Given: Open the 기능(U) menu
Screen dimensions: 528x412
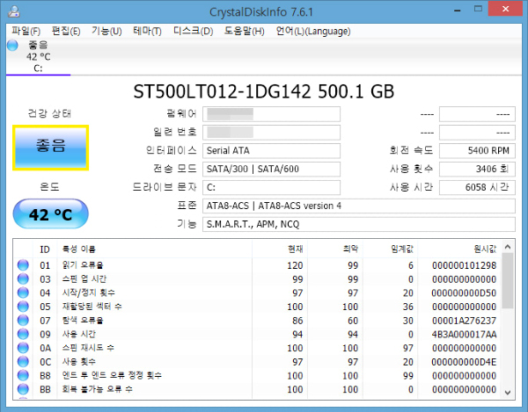Looking at the screenshot, I should point(106,32).
